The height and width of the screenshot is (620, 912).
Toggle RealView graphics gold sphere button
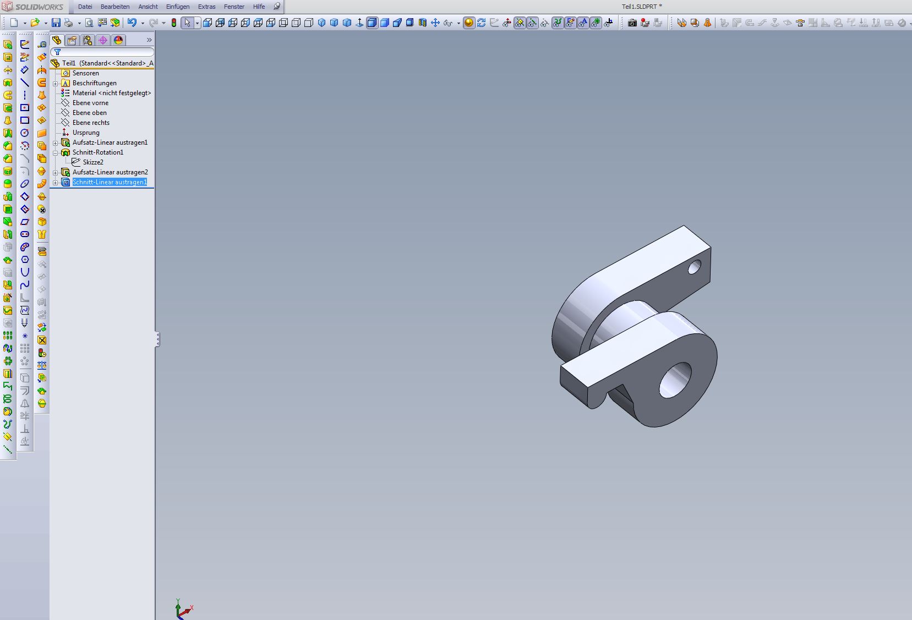click(x=469, y=23)
